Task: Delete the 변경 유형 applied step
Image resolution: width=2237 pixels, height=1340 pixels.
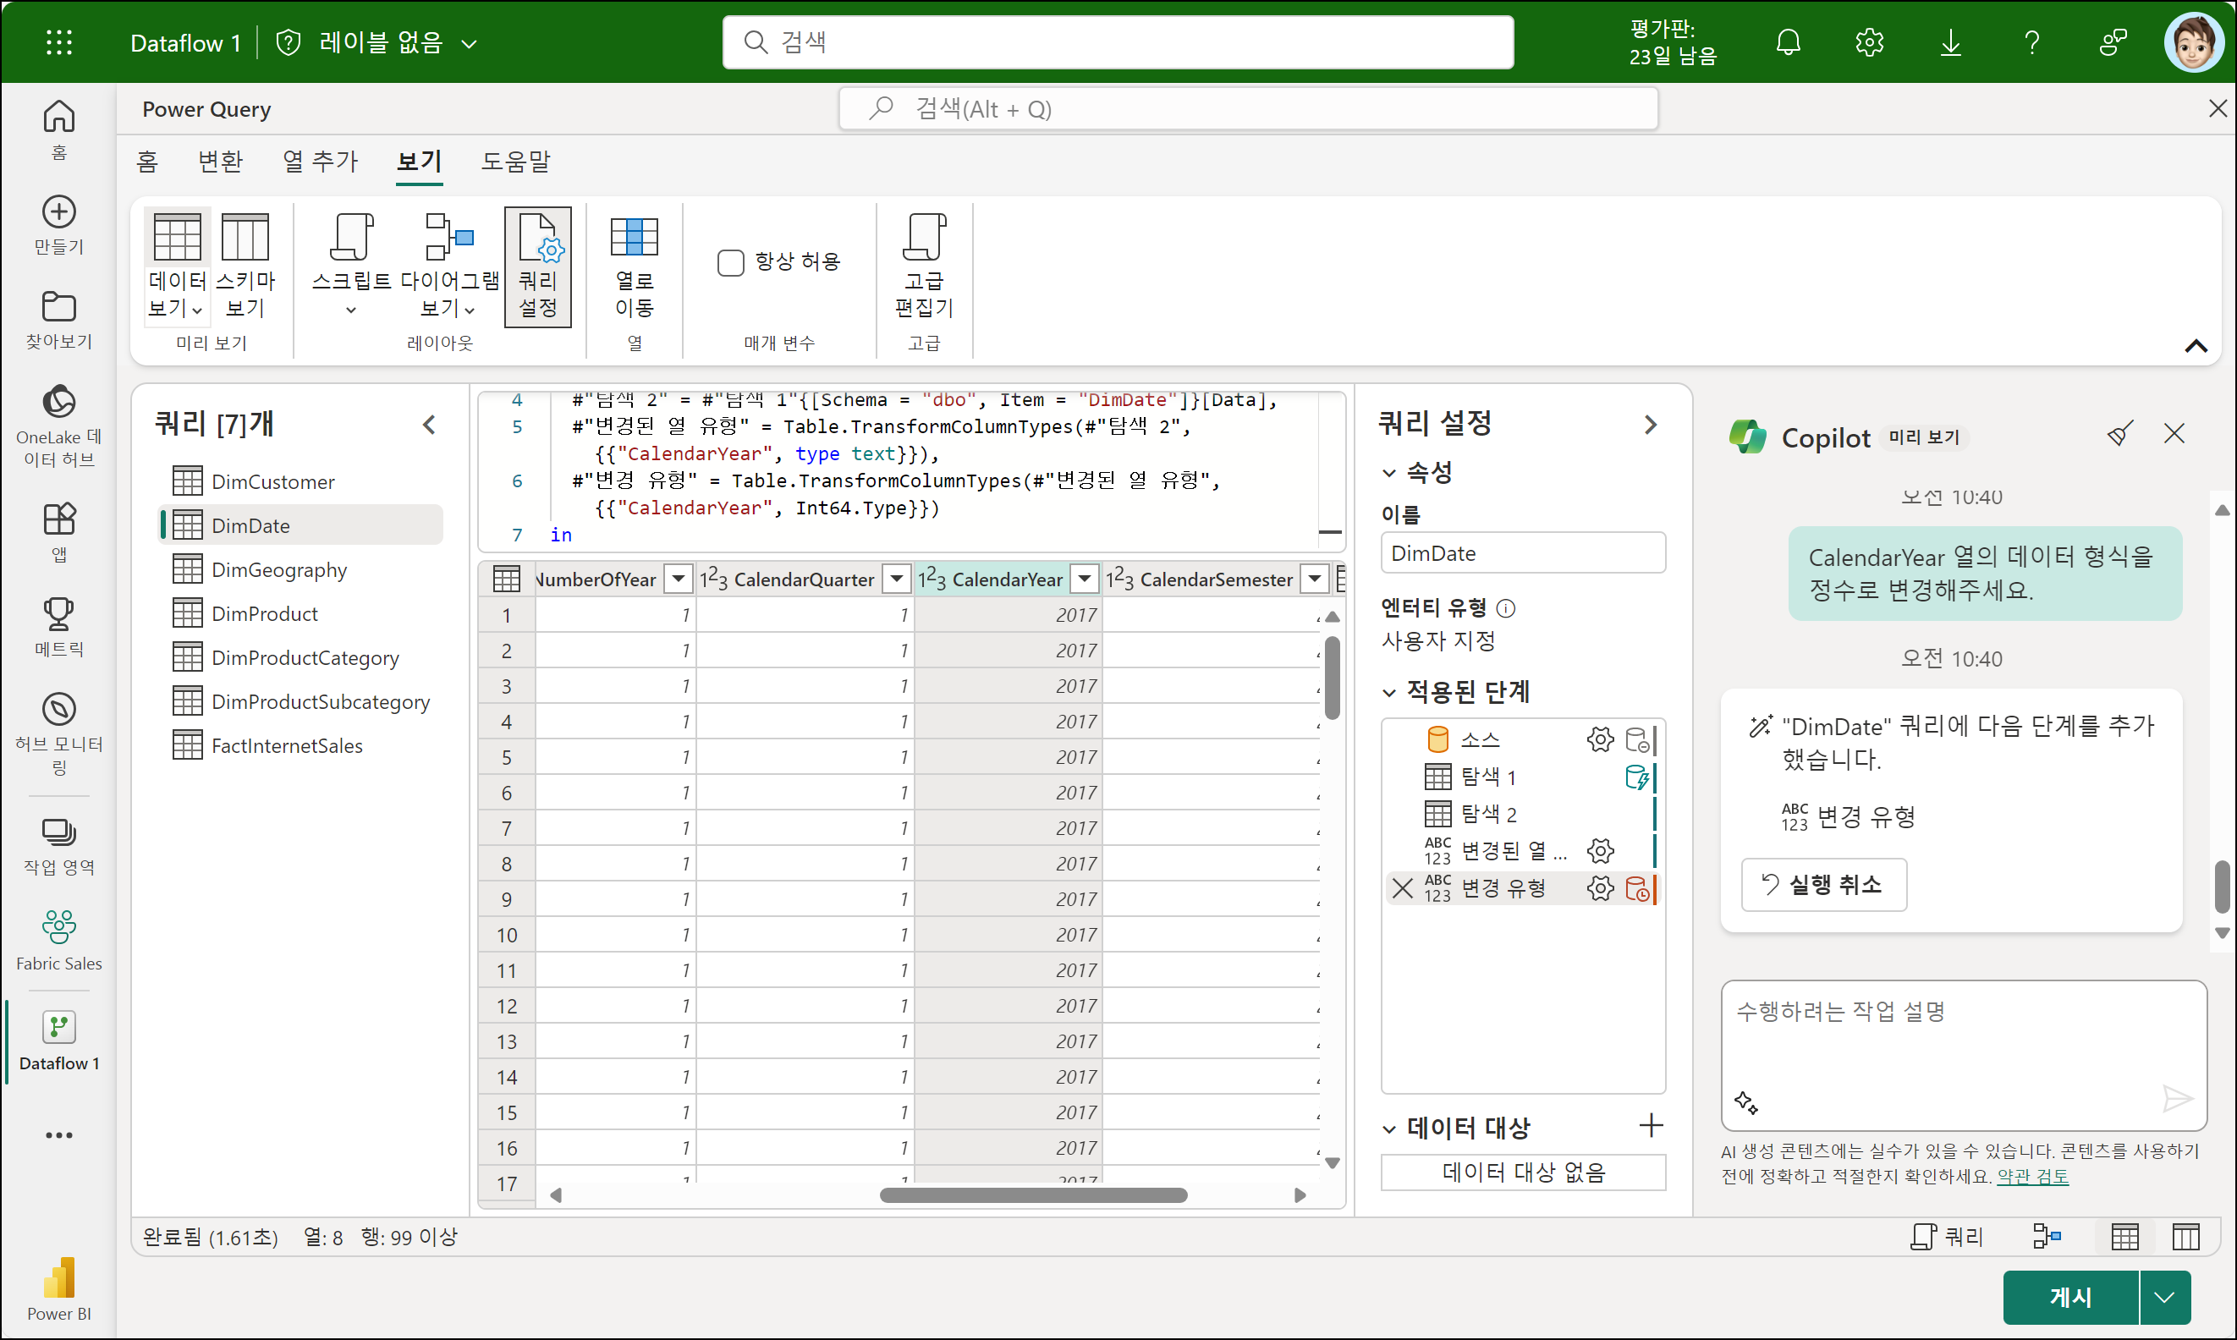Action: 1402,888
